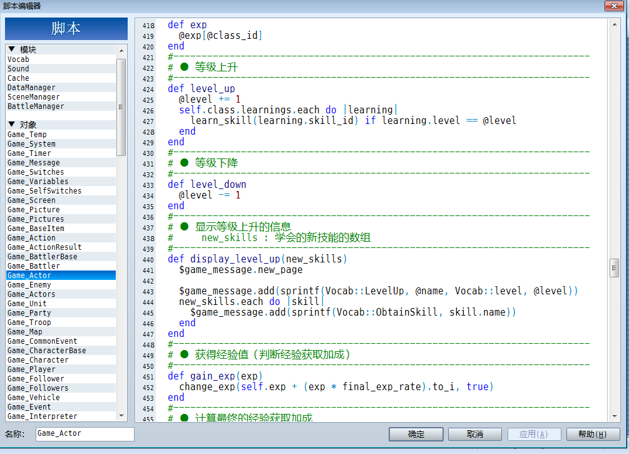Viewport: 629px width, 454px height.
Task: Select the Vocab script
Action: (x=61, y=59)
